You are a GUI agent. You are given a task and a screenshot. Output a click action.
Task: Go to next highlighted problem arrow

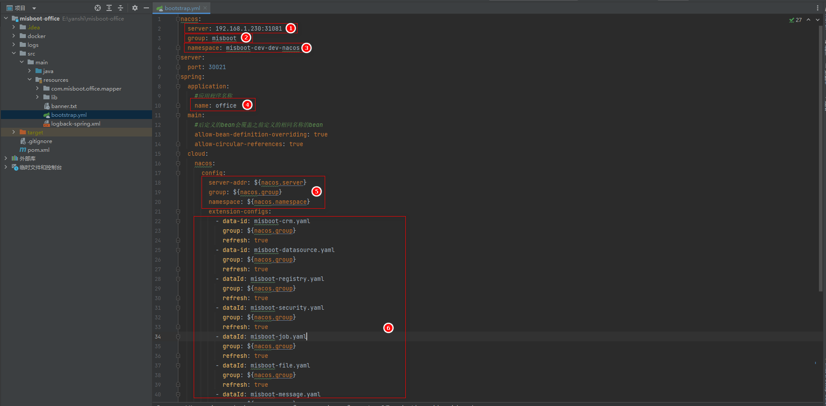818,20
